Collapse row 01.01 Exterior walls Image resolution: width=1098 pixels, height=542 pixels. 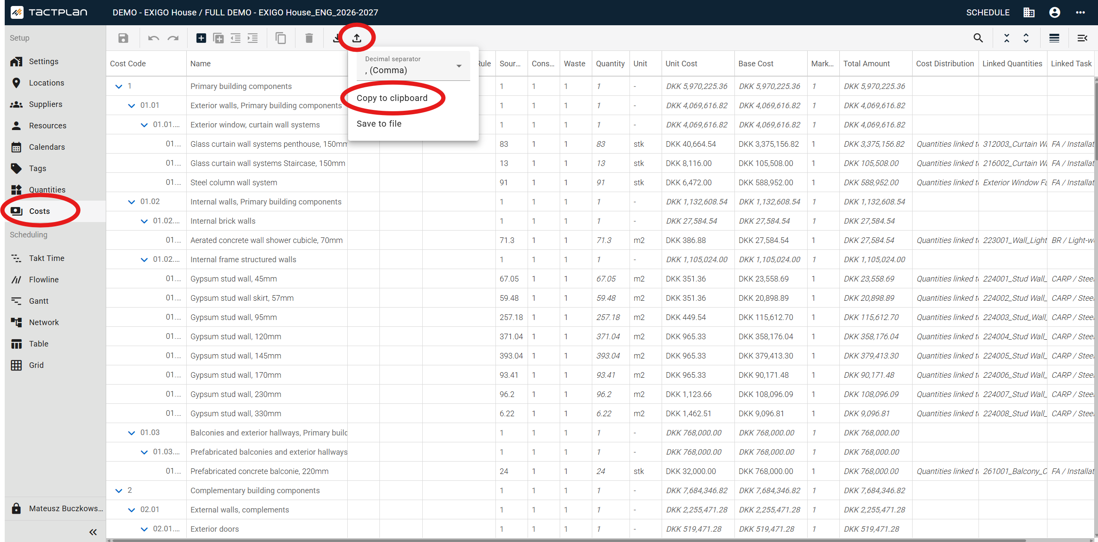pyautogui.click(x=131, y=106)
